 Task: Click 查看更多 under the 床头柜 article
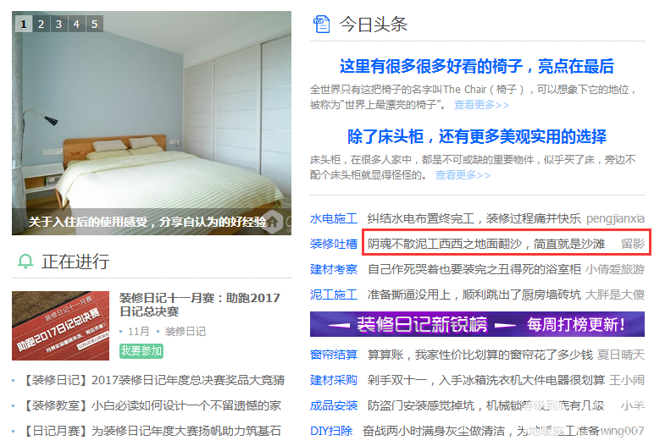[463, 174]
